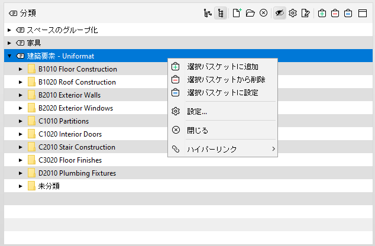Viewport: 375px width, 246px height.
Task: Expand C3020 Floor Finishes
Action: pyautogui.click(x=21, y=160)
